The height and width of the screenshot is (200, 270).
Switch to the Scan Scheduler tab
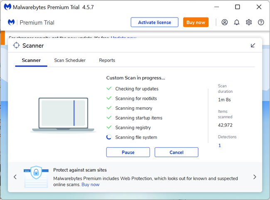coord(70,60)
